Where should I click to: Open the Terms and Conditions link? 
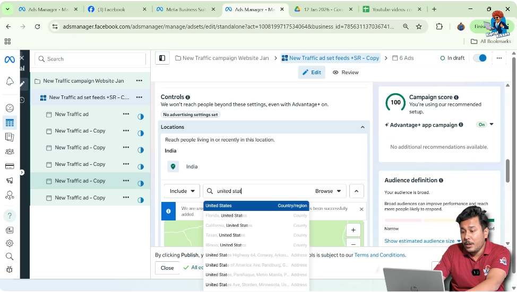pos(380,255)
